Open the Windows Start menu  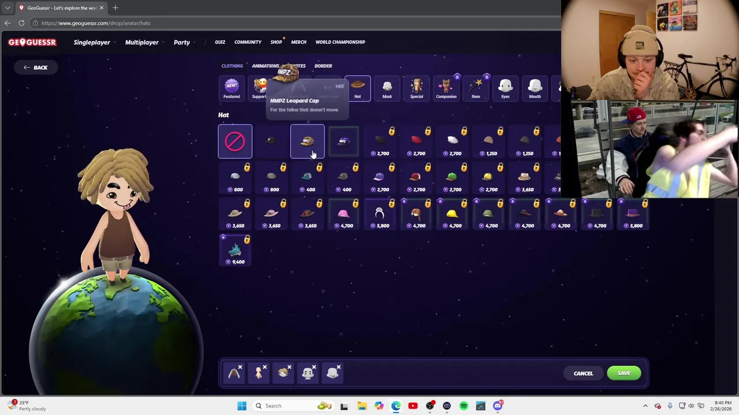[x=242, y=406]
